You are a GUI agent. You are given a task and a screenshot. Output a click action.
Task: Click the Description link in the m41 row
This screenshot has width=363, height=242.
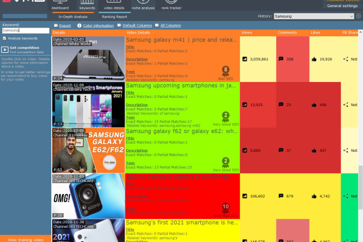pos(137,59)
